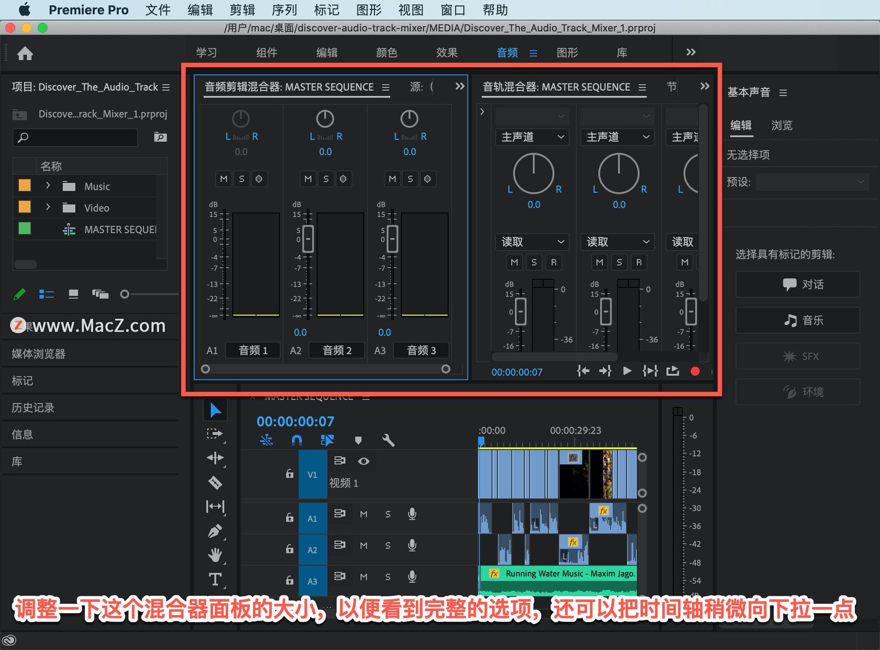
Task: Click the 音乐 audio type button
Action: pos(797,320)
